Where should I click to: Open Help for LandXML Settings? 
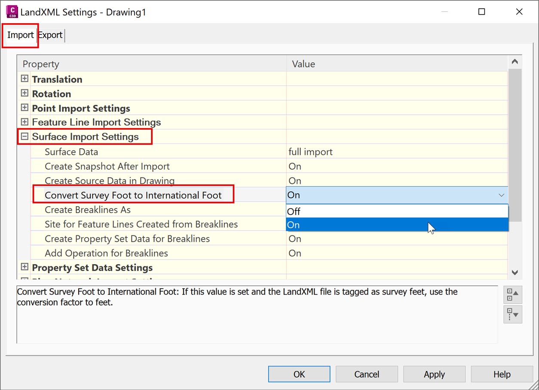pos(502,374)
